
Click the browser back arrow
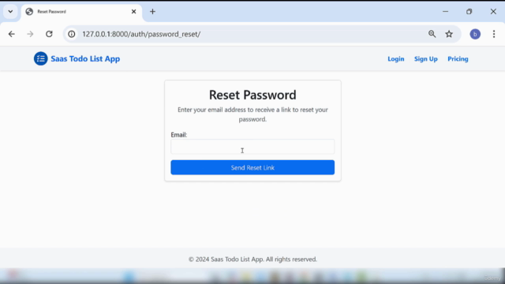pyautogui.click(x=12, y=34)
